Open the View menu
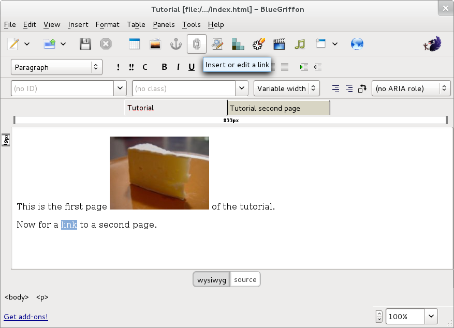This screenshot has height=328, width=454. tap(52, 25)
